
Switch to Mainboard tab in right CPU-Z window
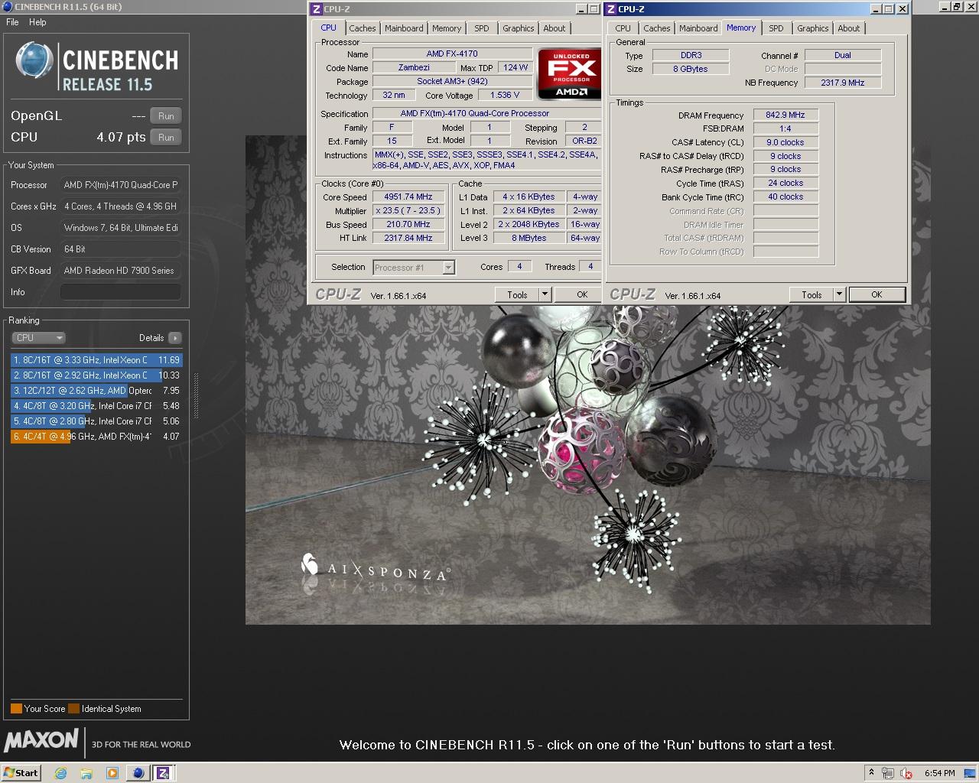click(699, 28)
